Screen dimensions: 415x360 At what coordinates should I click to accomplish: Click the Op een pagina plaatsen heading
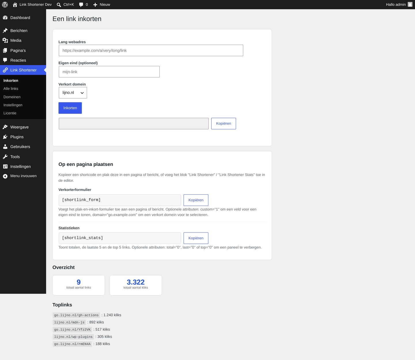(86, 164)
